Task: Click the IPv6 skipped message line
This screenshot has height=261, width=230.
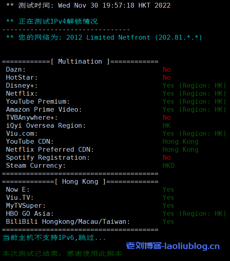Action: (x=54, y=238)
